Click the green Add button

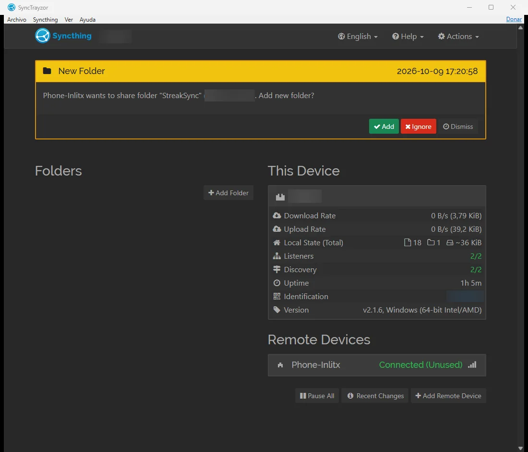tap(384, 126)
